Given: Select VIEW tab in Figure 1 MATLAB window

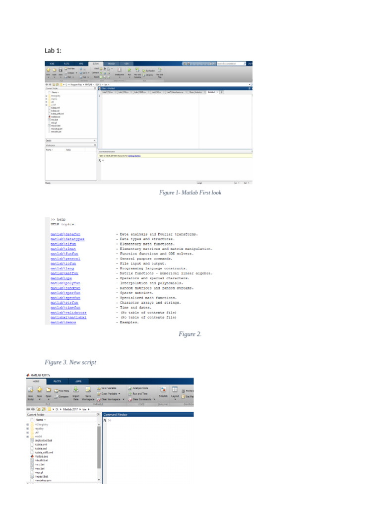Looking at the screenshot, I should tap(127, 64).
